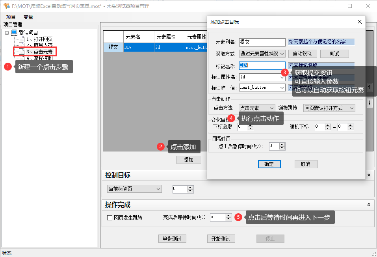377x257 pixels.
Task: Select the monitor icon beside 默认项目
Action: tap(14, 32)
